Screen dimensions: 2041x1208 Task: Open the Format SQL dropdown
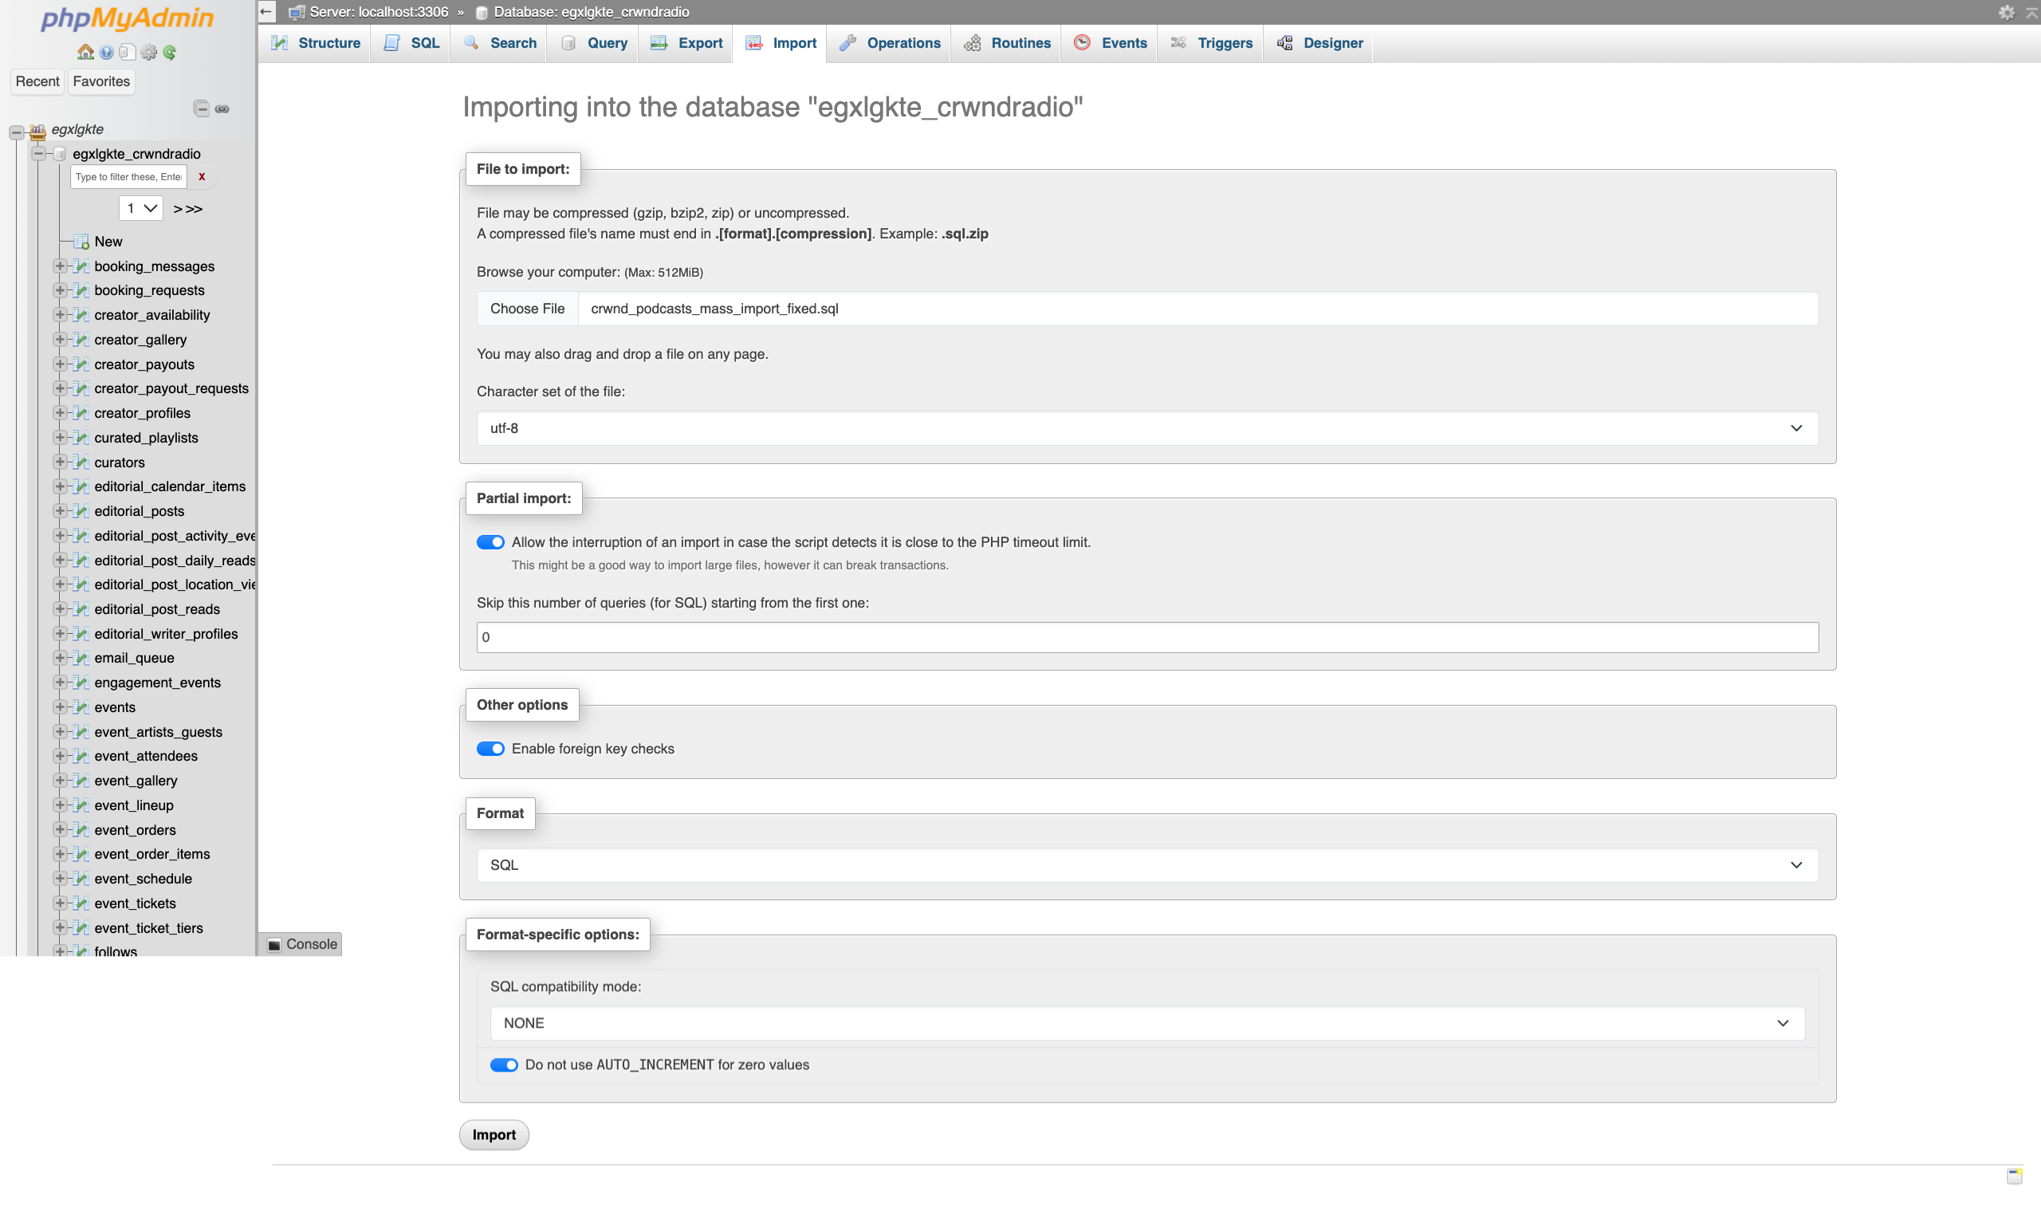click(1147, 865)
